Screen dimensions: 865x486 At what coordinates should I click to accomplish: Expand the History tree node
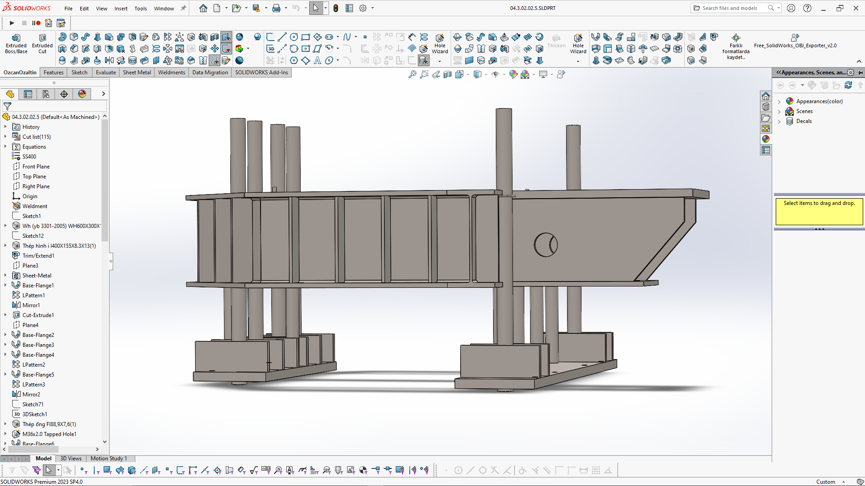[5, 127]
